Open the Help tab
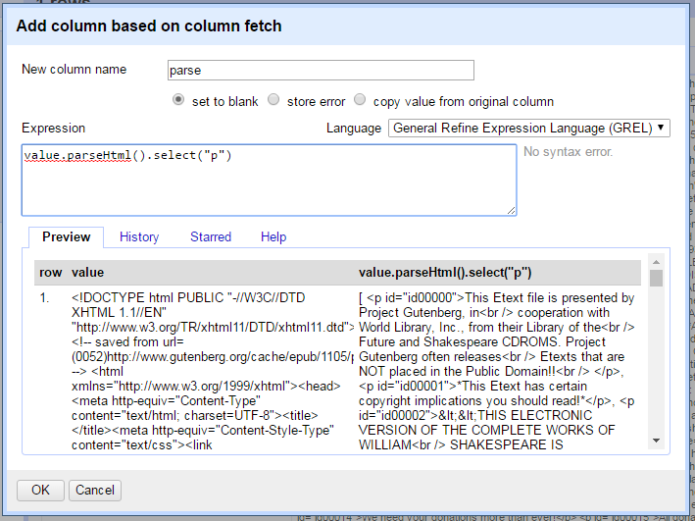Screen dimensions: 695x521 [x=273, y=236]
